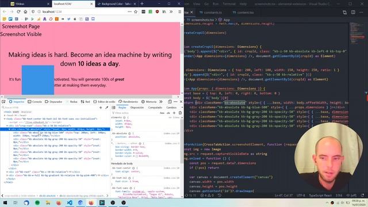
Task: Pick a color with the eyedropper tool
Action: (x=106, y=108)
